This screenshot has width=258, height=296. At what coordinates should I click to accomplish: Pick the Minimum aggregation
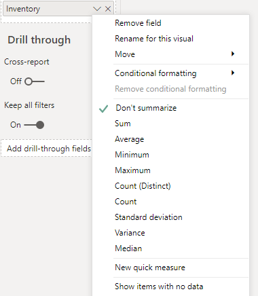(x=132, y=155)
